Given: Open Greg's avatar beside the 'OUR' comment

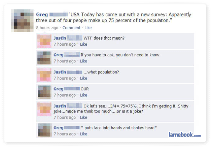Looking at the screenshot, I should pyautogui.click(x=44, y=92).
